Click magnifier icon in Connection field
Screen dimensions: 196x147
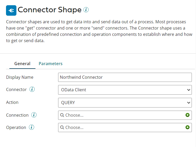pyautogui.click(x=62, y=115)
